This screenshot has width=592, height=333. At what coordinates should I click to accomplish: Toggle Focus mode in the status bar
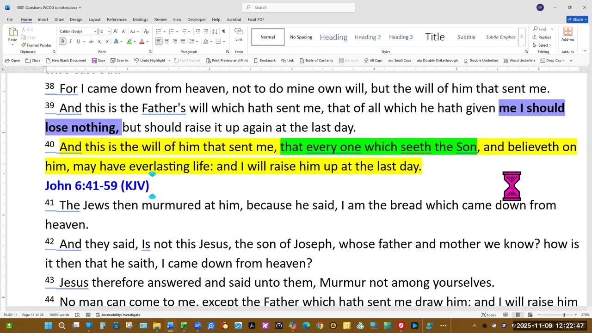point(488,315)
